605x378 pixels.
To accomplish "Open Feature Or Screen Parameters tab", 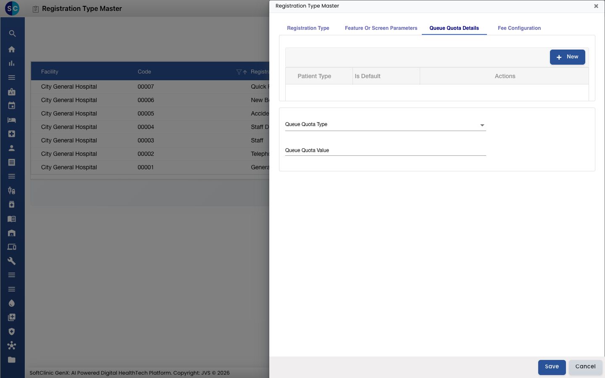I will point(381,28).
